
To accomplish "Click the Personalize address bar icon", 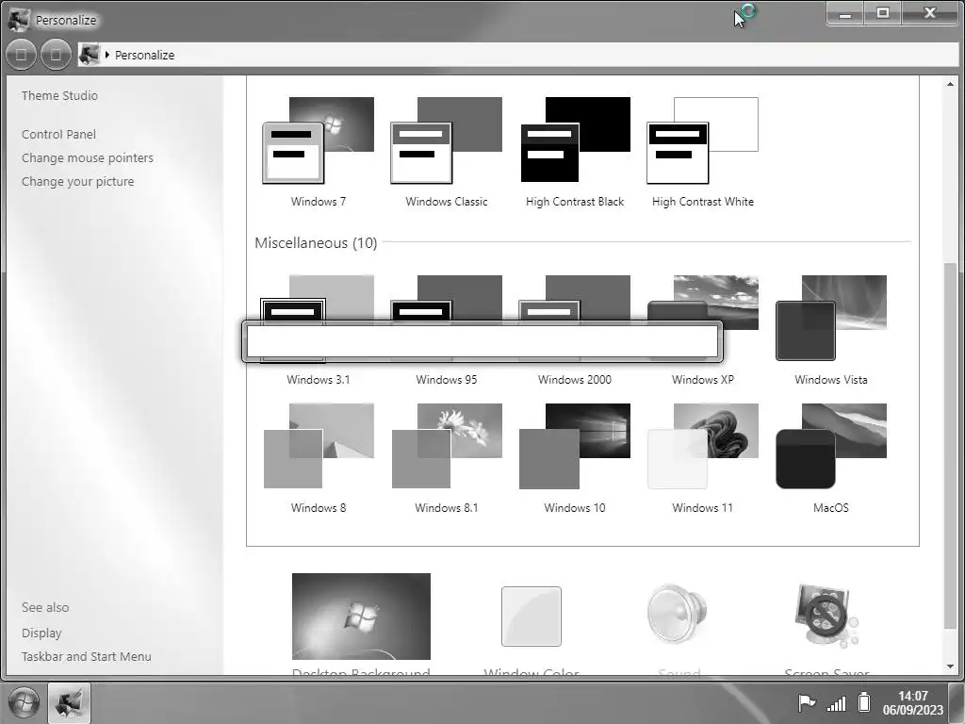I will pyautogui.click(x=90, y=54).
